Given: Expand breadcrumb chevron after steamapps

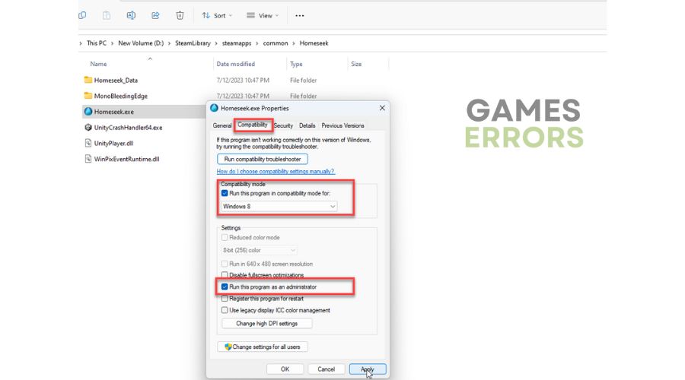Looking at the screenshot, I should [x=257, y=43].
